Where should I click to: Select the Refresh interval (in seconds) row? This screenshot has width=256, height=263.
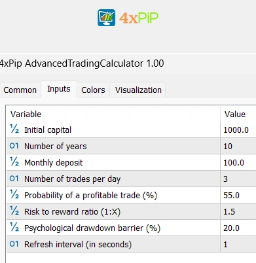pos(131,244)
